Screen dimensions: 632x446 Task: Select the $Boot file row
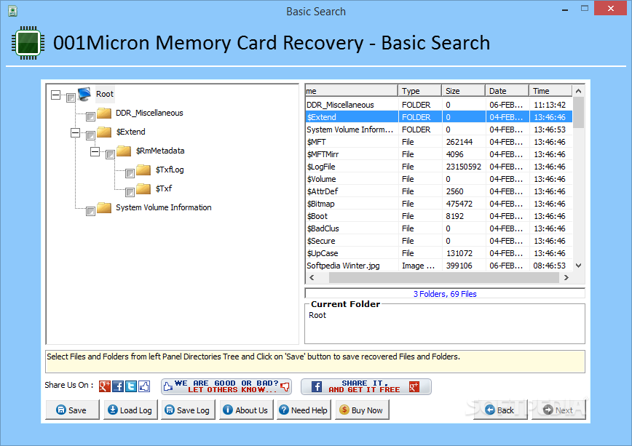click(x=438, y=216)
